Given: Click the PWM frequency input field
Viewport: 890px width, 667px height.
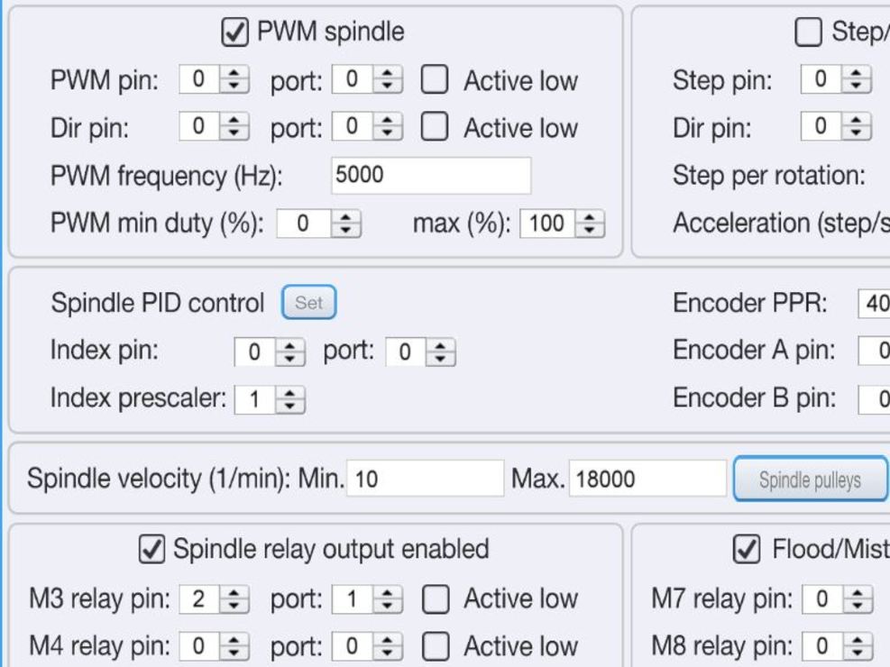Looking at the screenshot, I should [x=431, y=176].
